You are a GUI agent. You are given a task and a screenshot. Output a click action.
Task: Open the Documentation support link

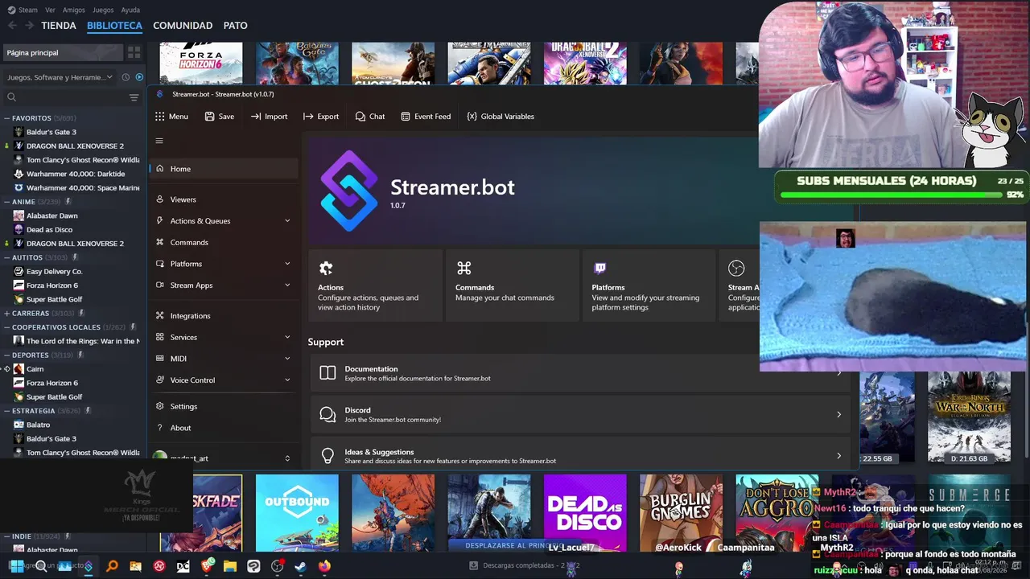click(579, 373)
